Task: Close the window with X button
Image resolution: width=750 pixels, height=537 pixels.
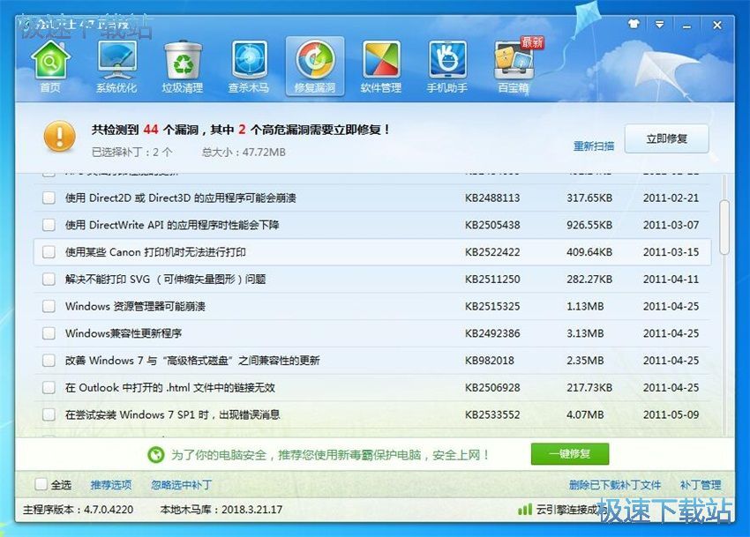Action: [717, 25]
